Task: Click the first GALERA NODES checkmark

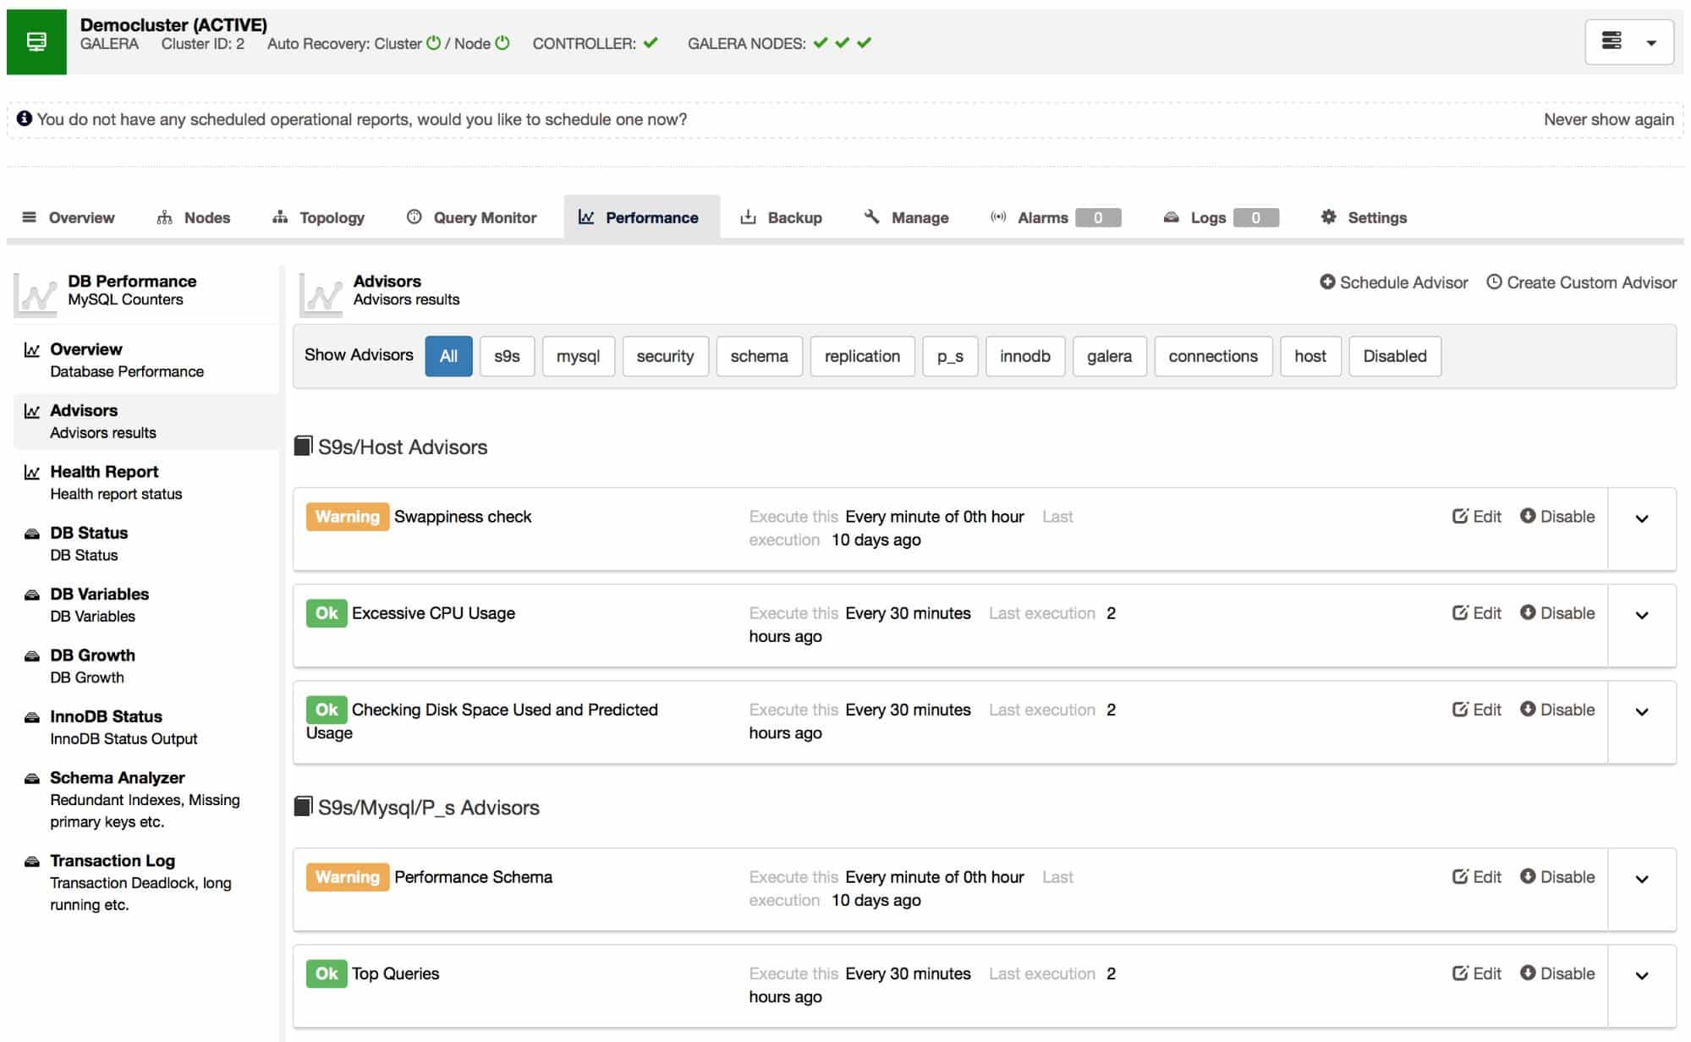Action: coord(821,43)
